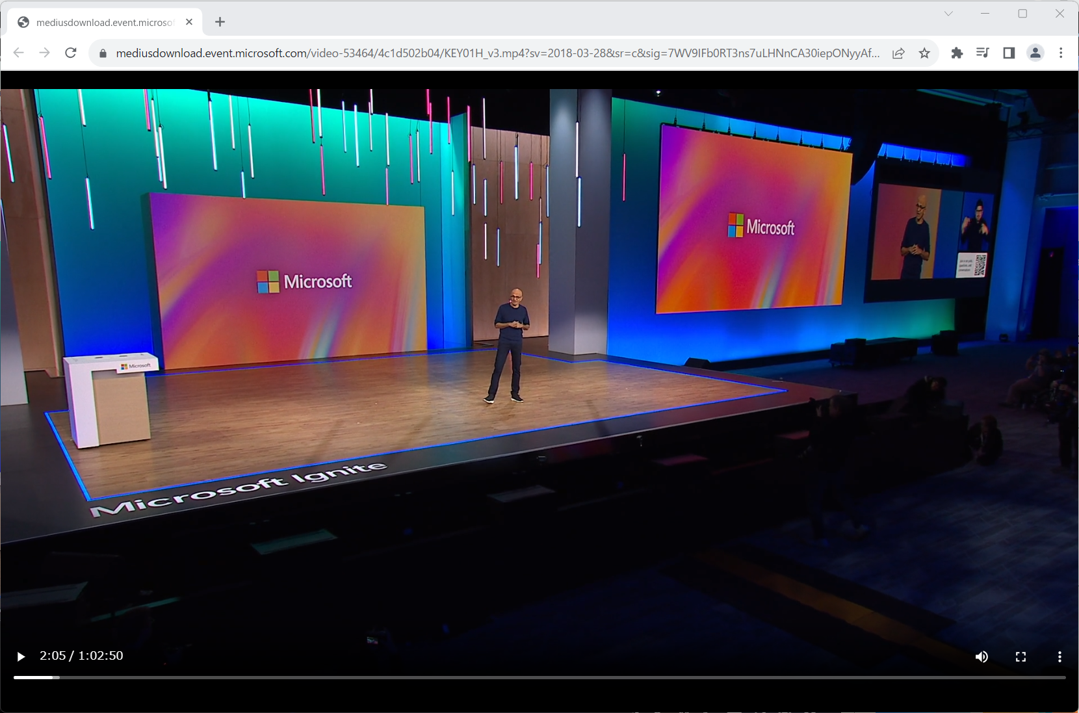Seek on the video progress bar
The width and height of the screenshot is (1079, 713).
[x=539, y=677]
